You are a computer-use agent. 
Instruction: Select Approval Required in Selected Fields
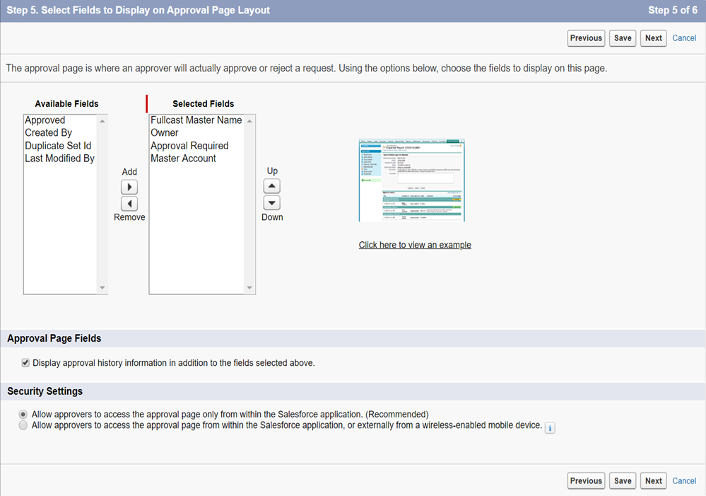(x=196, y=146)
